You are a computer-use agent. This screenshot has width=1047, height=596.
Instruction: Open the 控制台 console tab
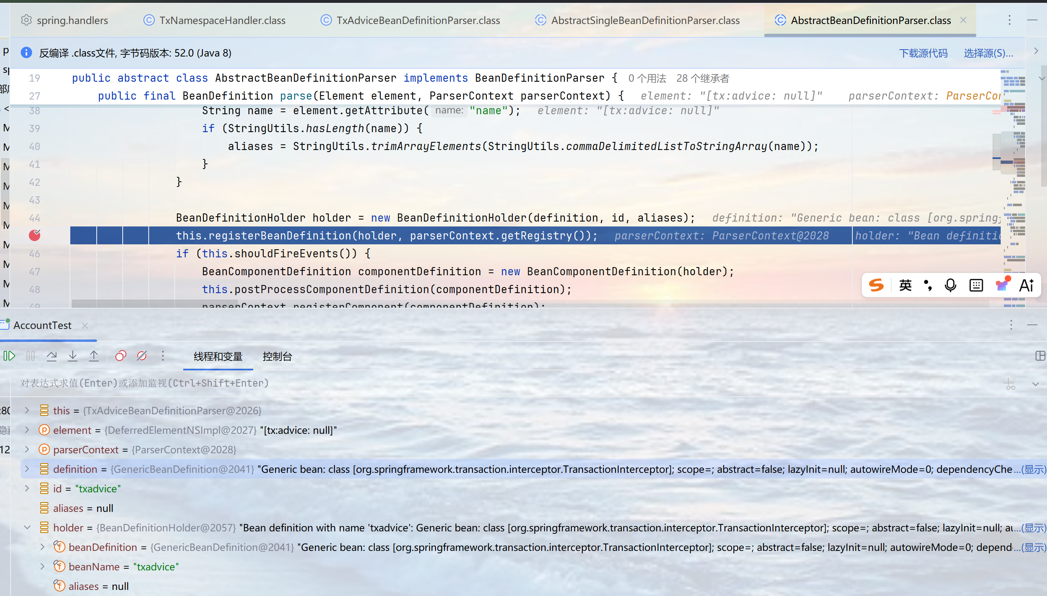[x=277, y=357]
